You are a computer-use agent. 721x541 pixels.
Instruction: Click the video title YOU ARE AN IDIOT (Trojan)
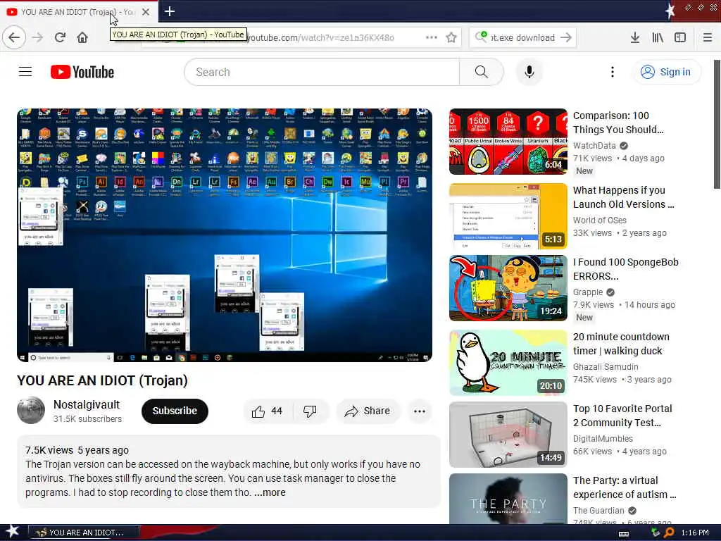(103, 380)
